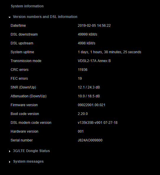
Task: Click the System uptime value
Action: click(109, 52)
